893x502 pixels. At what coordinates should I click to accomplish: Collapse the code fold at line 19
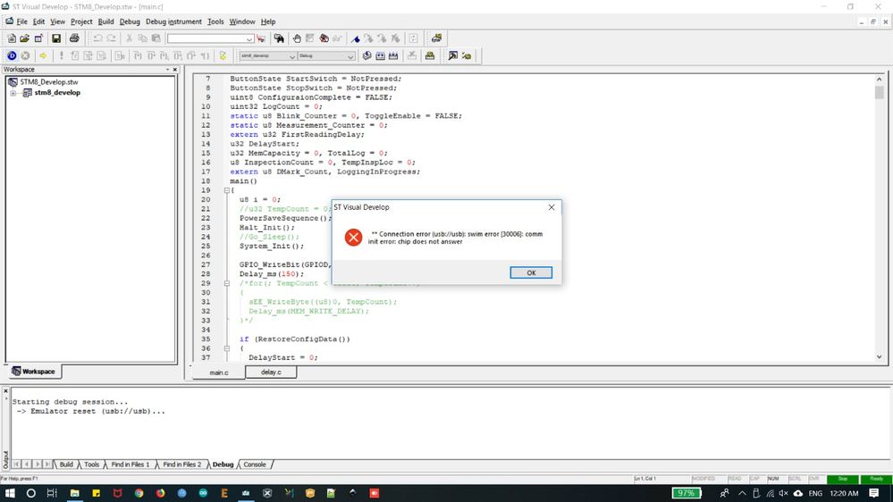227,190
